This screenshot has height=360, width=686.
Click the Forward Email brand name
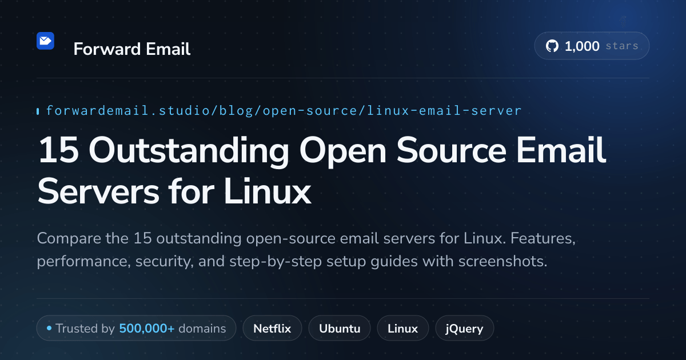[132, 49]
